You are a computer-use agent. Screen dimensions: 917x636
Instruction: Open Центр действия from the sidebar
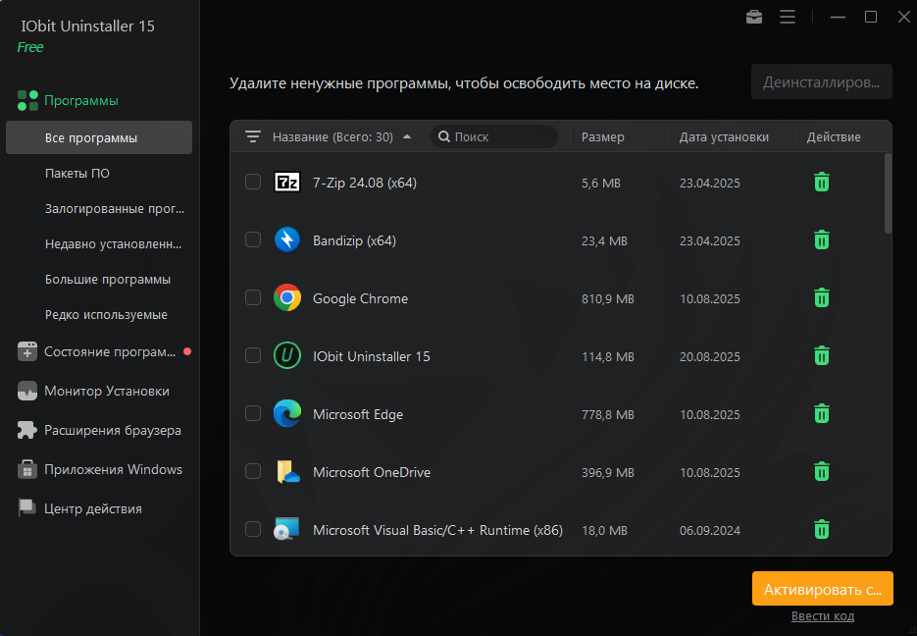(x=92, y=508)
